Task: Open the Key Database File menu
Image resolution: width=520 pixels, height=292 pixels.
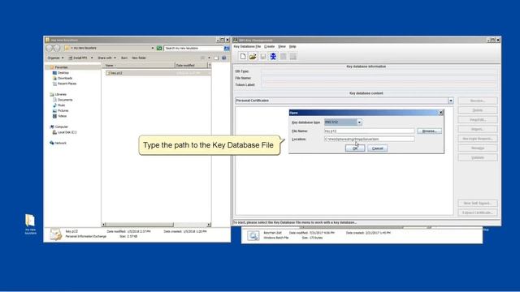Action: click(247, 47)
